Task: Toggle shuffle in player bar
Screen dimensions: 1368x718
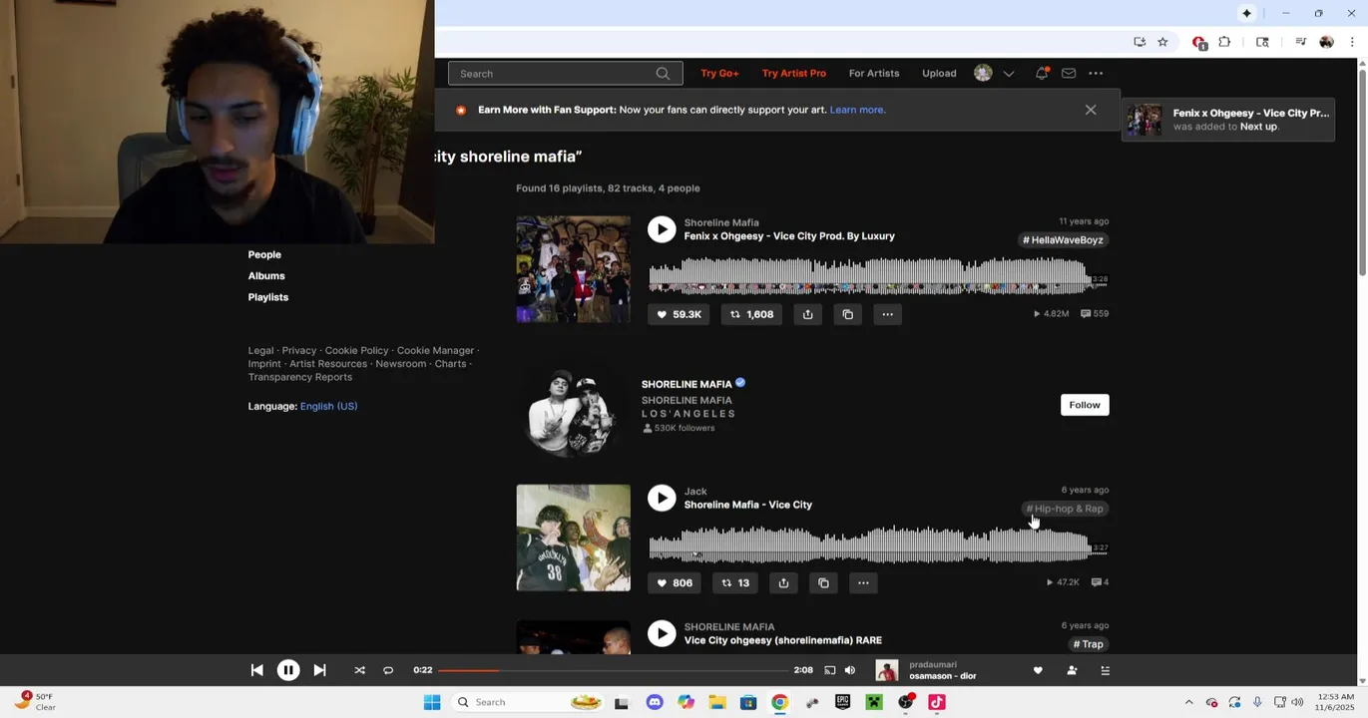Action: pos(359,671)
